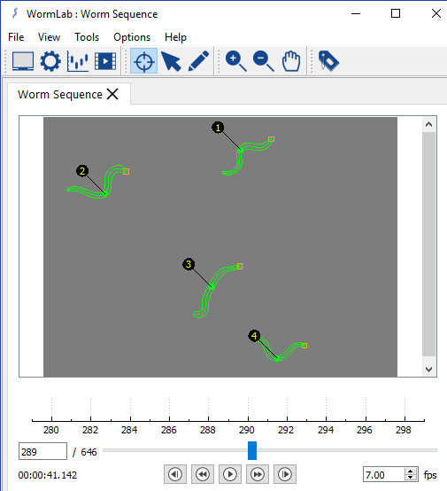Click the frame number field showing 289
The height and width of the screenshot is (491, 447).
click(42, 451)
